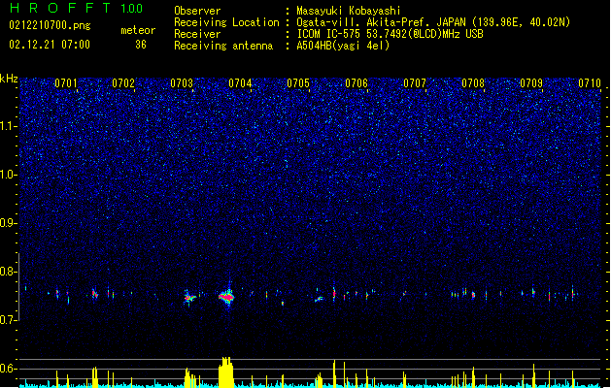Click the 0705 time marker
This screenshot has width=611, height=388.
click(298, 83)
